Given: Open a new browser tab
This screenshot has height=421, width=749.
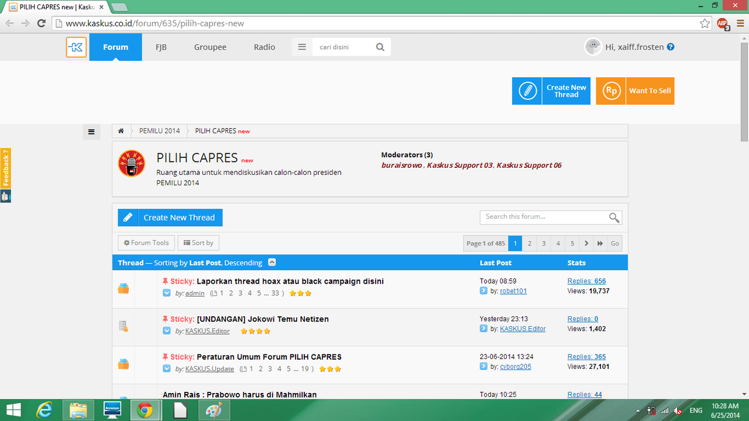Looking at the screenshot, I should tap(119, 8).
